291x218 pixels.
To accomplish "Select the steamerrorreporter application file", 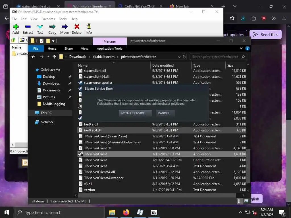I will (98, 83).
